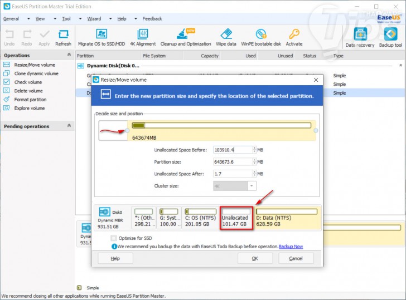Click the Partition column header
Image resolution: width=406 pixels, height=300 pixels.
tap(85, 56)
